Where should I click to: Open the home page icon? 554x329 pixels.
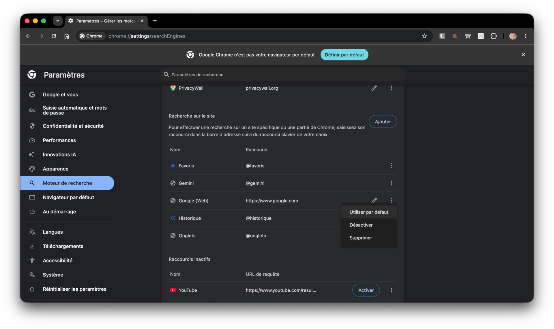pos(67,36)
